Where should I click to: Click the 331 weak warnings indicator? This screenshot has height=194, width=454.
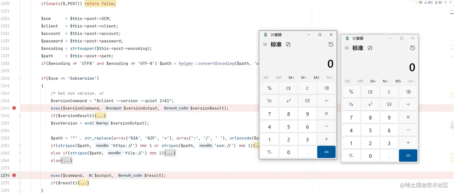[x=428, y=2]
